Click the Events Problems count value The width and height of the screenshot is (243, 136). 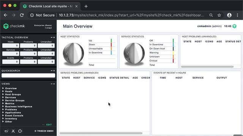[x=28, y=62]
